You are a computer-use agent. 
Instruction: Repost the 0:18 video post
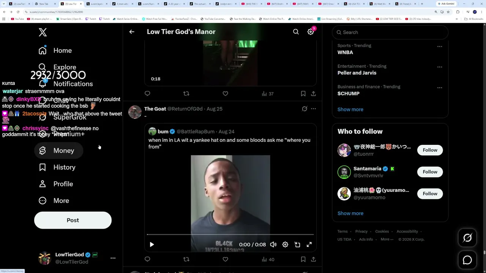(x=186, y=94)
